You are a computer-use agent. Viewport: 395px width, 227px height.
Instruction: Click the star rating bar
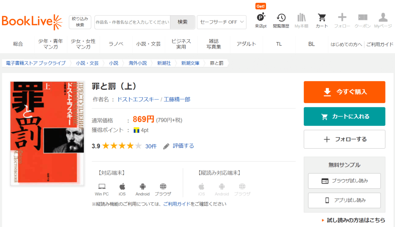coord(122,146)
